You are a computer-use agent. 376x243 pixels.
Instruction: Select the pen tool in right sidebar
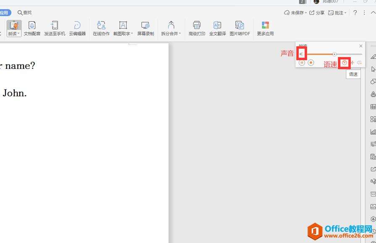pyautogui.click(x=373, y=57)
